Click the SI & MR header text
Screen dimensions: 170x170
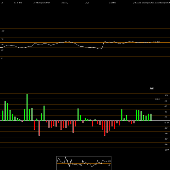pos(18,3)
